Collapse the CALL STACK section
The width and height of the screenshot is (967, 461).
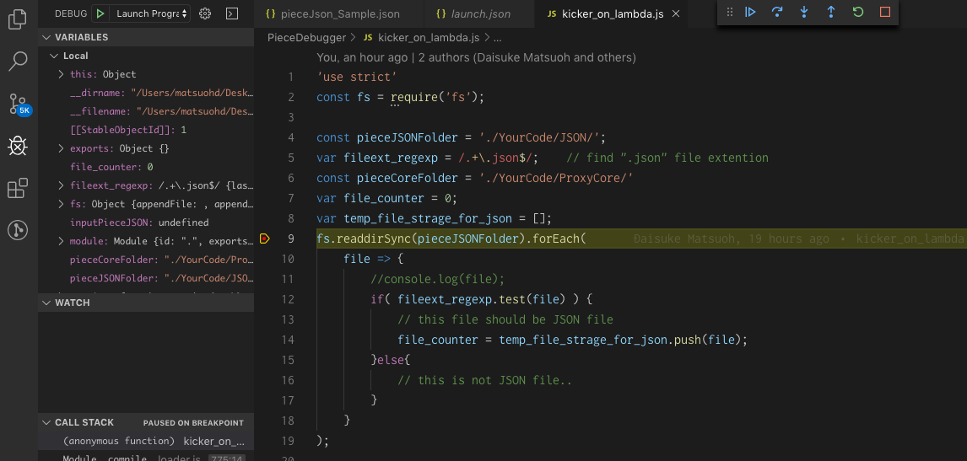47,423
